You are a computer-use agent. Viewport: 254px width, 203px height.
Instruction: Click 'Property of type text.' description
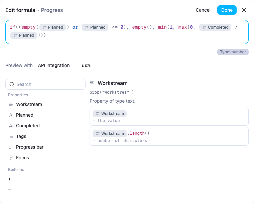(112, 101)
